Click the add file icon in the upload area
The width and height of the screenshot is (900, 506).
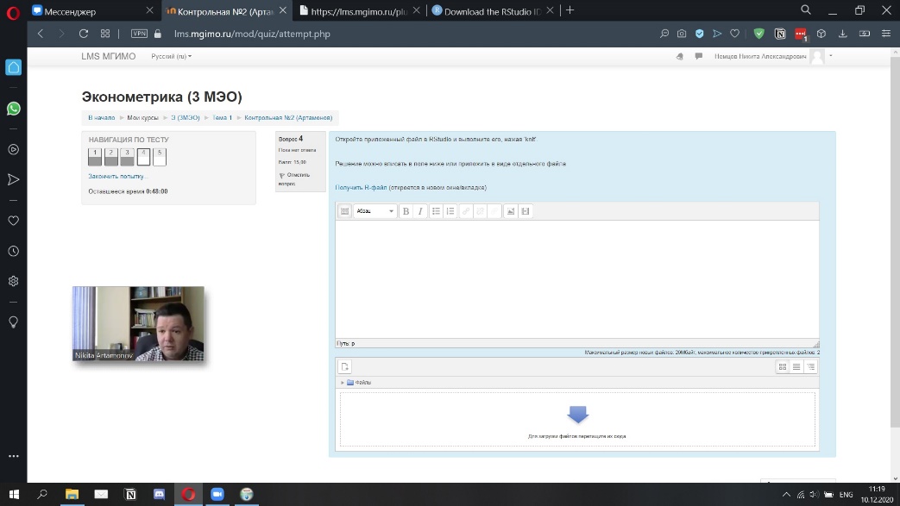[344, 366]
